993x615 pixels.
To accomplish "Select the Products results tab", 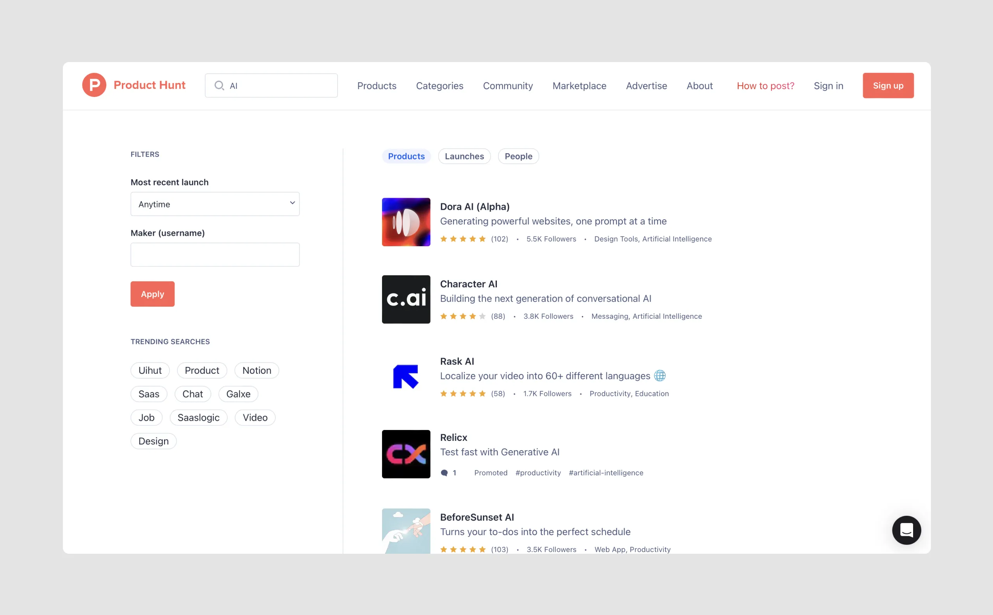I will 406,156.
